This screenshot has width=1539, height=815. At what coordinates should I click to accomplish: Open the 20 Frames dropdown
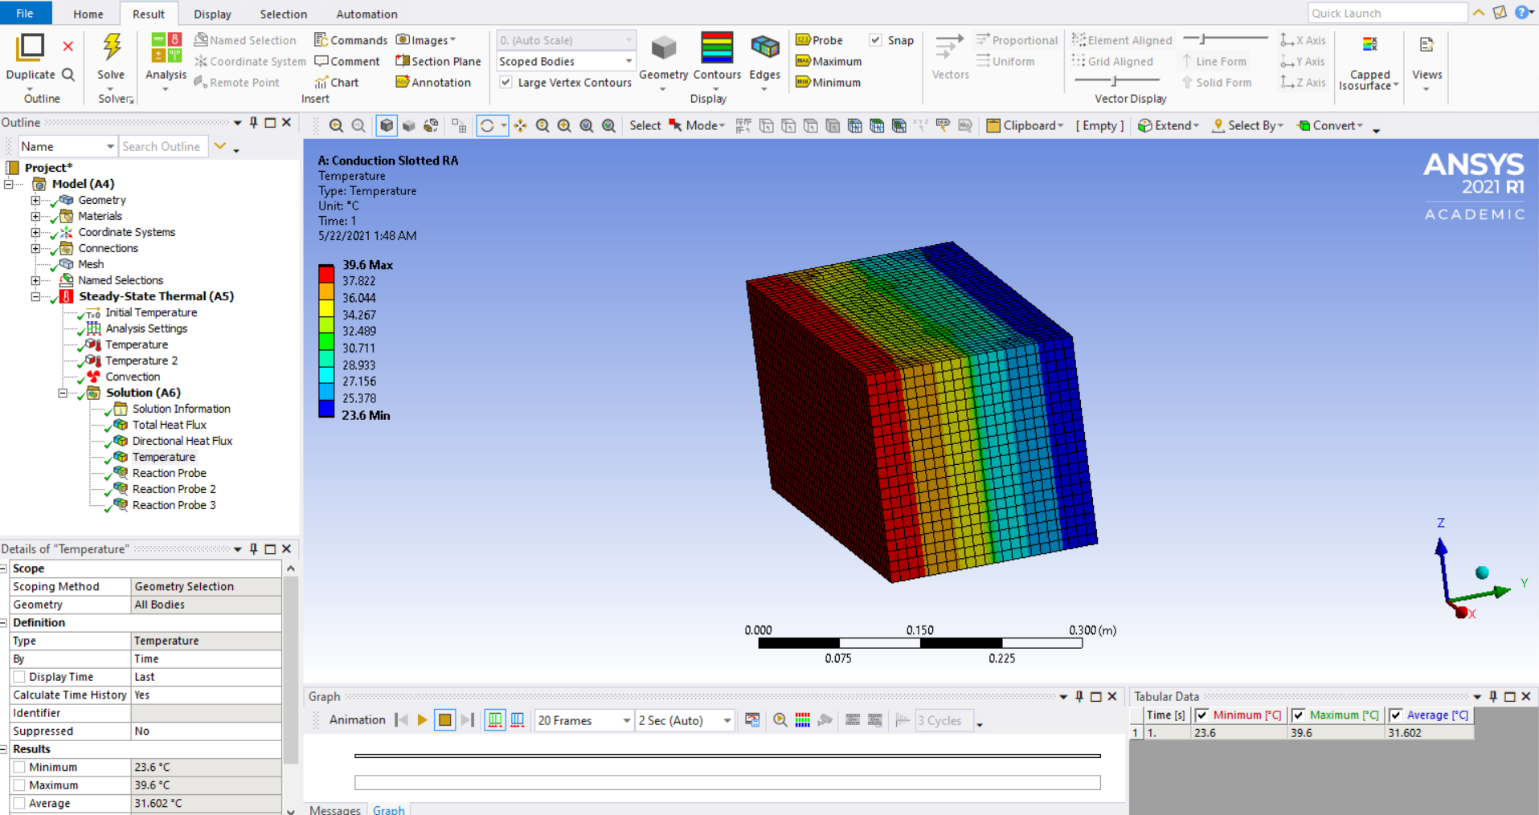[x=583, y=720]
